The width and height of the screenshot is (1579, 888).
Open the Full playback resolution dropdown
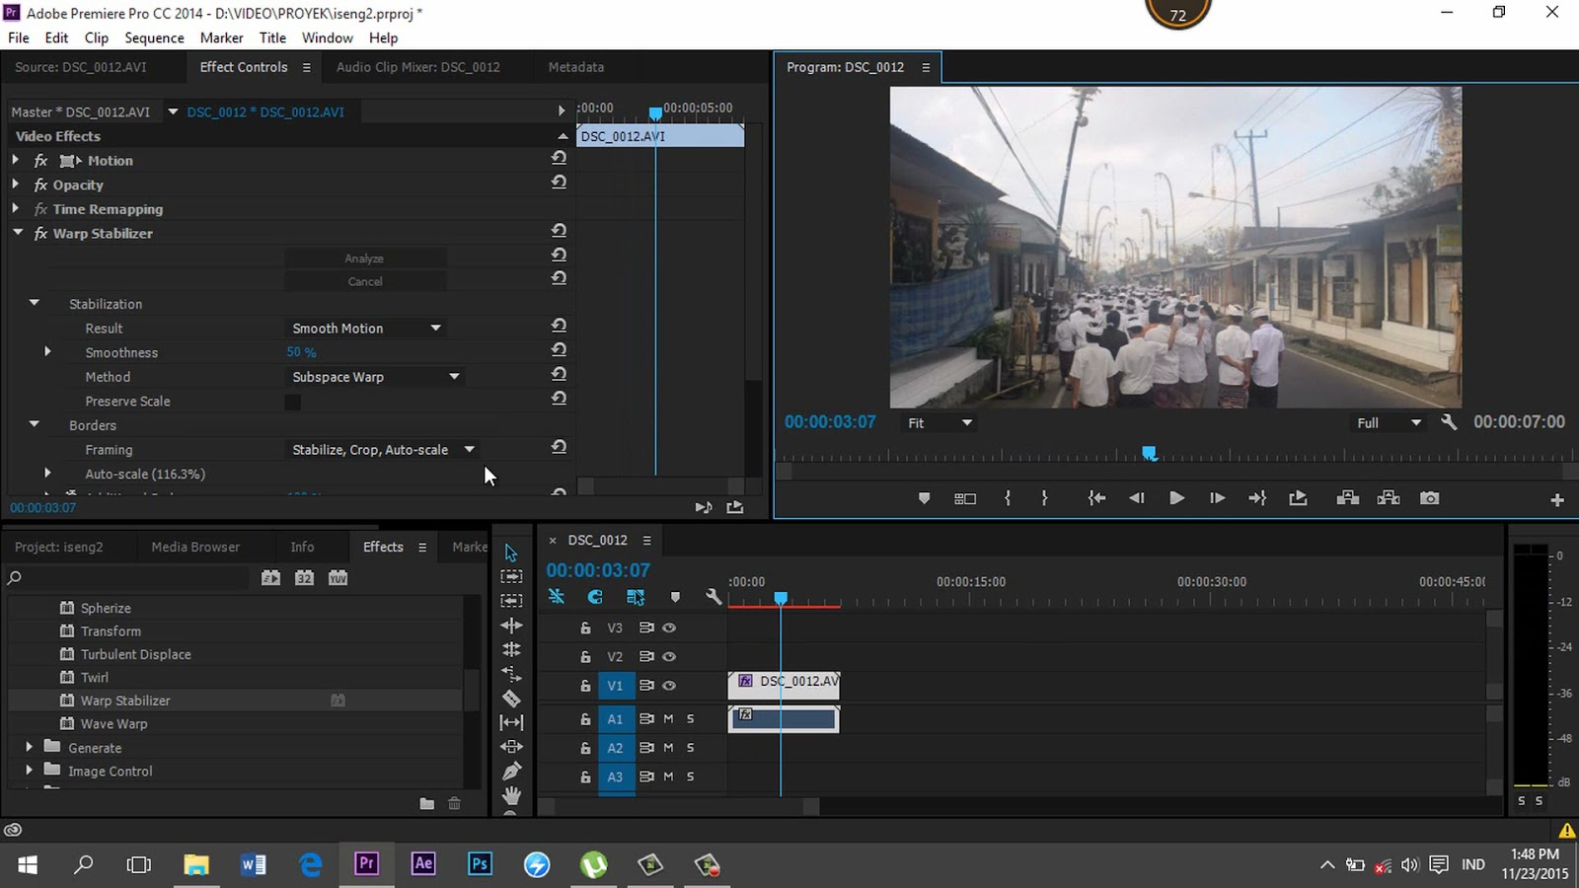pyautogui.click(x=1389, y=423)
